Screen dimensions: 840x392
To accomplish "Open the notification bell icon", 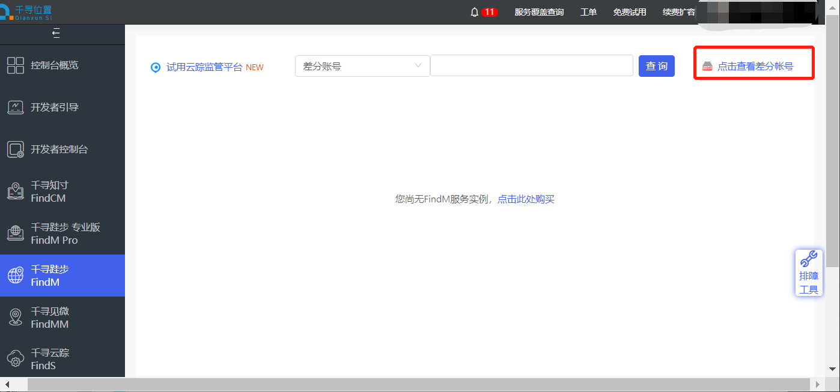I will pos(475,12).
